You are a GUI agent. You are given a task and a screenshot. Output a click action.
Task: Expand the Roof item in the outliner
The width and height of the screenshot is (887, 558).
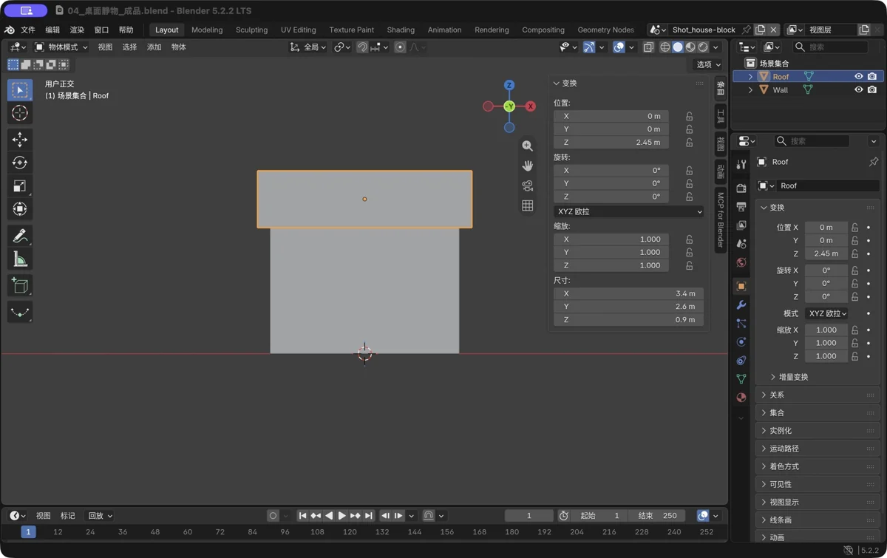pos(751,77)
